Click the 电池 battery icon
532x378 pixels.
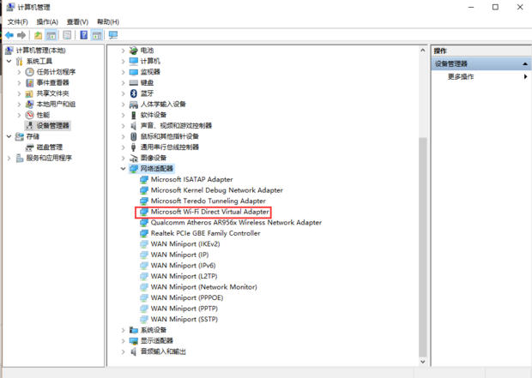click(x=134, y=51)
